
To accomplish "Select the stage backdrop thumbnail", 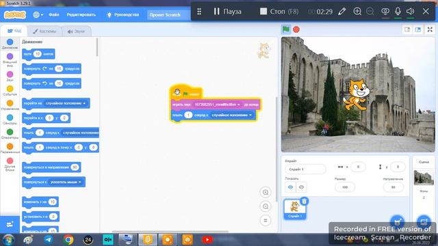I will [424, 178].
